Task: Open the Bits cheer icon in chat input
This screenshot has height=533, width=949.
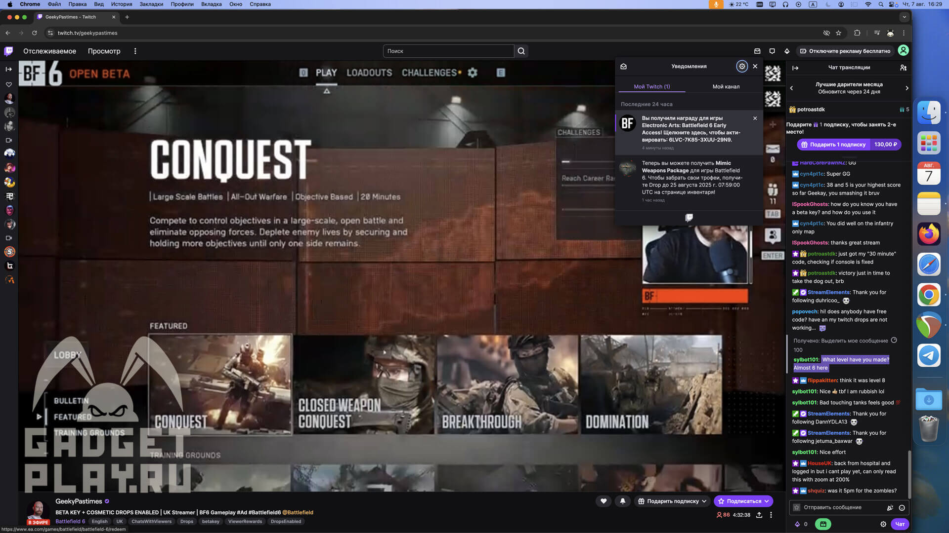Action: (x=890, y=507)
